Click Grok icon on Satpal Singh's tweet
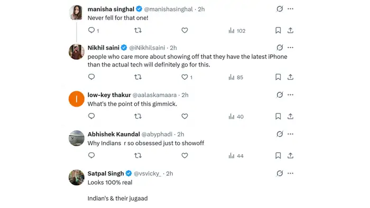 tap(280, 173)
